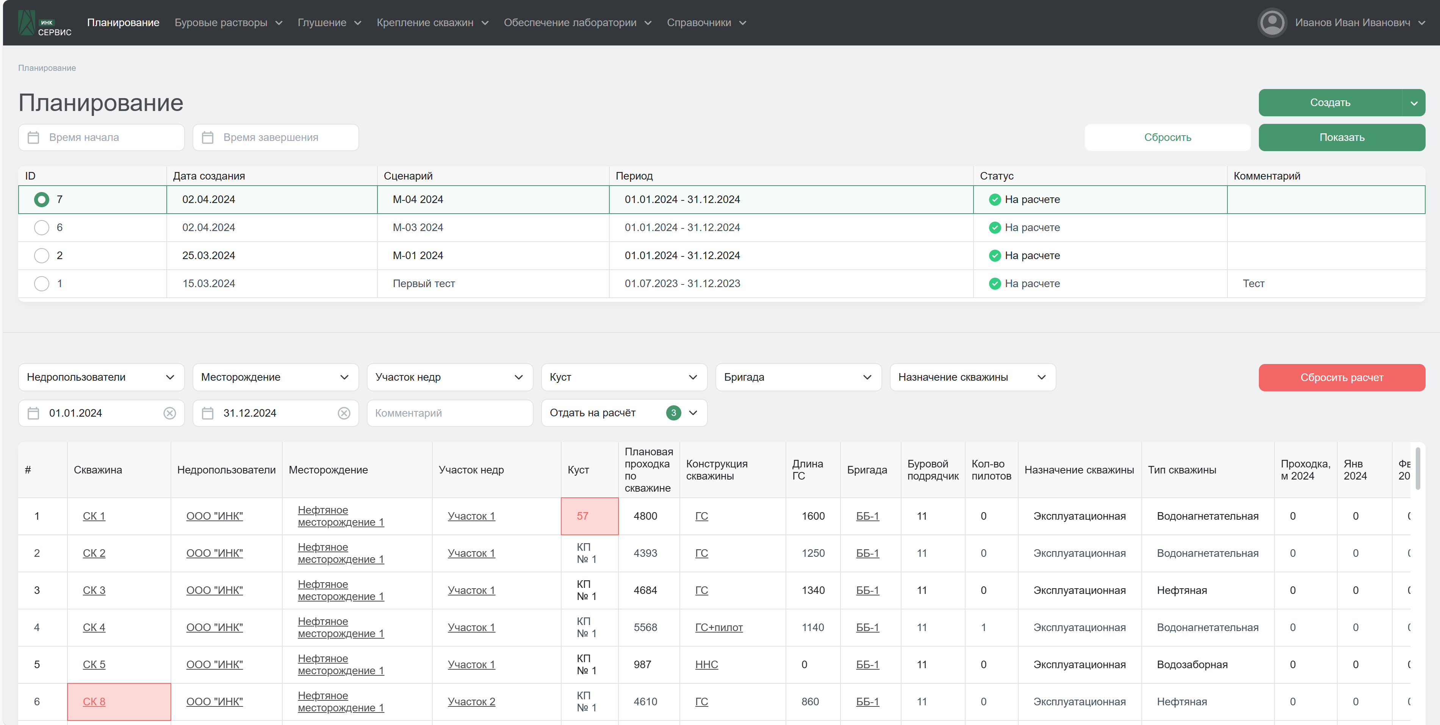1440x725 pixels.
Task: Click the red Сбросить расчет button
Action: [x=1341, y=378]
